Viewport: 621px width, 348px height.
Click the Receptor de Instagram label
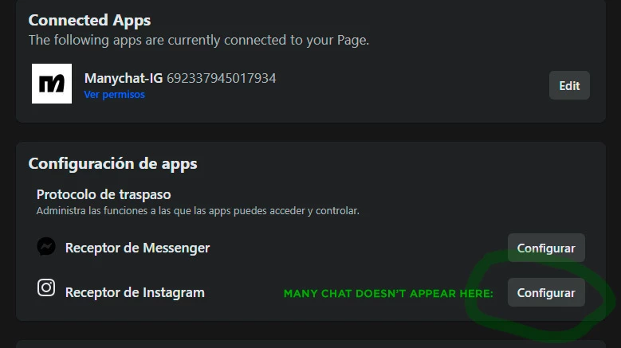click(x=135, y=292)
